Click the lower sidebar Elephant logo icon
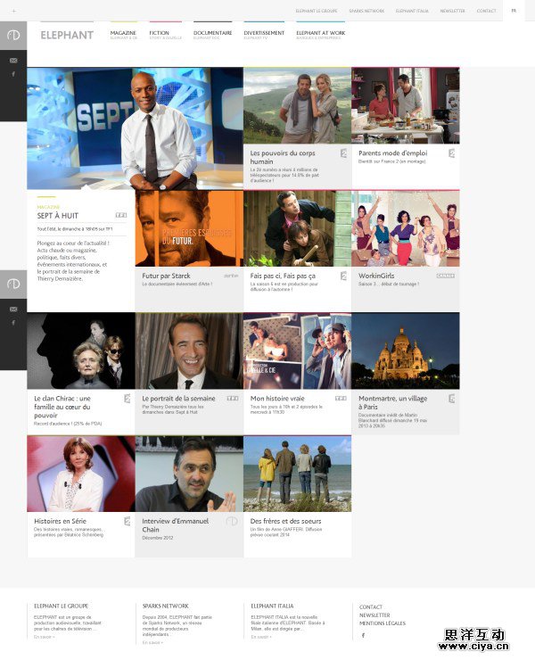This screenshot has height=660, width=535. (x=13, y=284)
